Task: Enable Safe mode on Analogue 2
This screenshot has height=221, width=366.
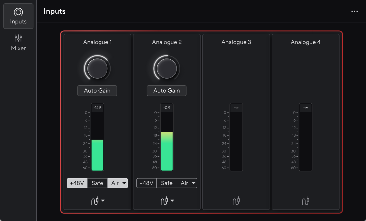Action: click(167, 183)
